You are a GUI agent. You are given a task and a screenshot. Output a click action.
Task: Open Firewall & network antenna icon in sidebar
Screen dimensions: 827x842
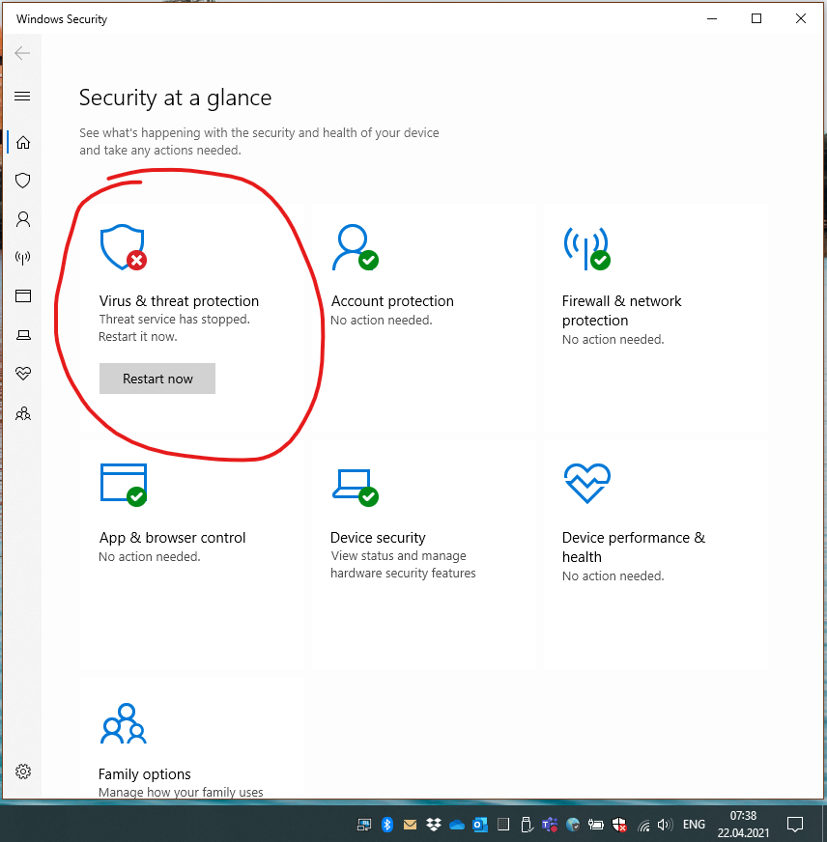(x=22, y=258)
